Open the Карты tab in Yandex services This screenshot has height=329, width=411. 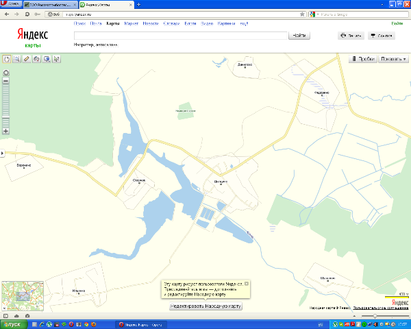point(113,23)
